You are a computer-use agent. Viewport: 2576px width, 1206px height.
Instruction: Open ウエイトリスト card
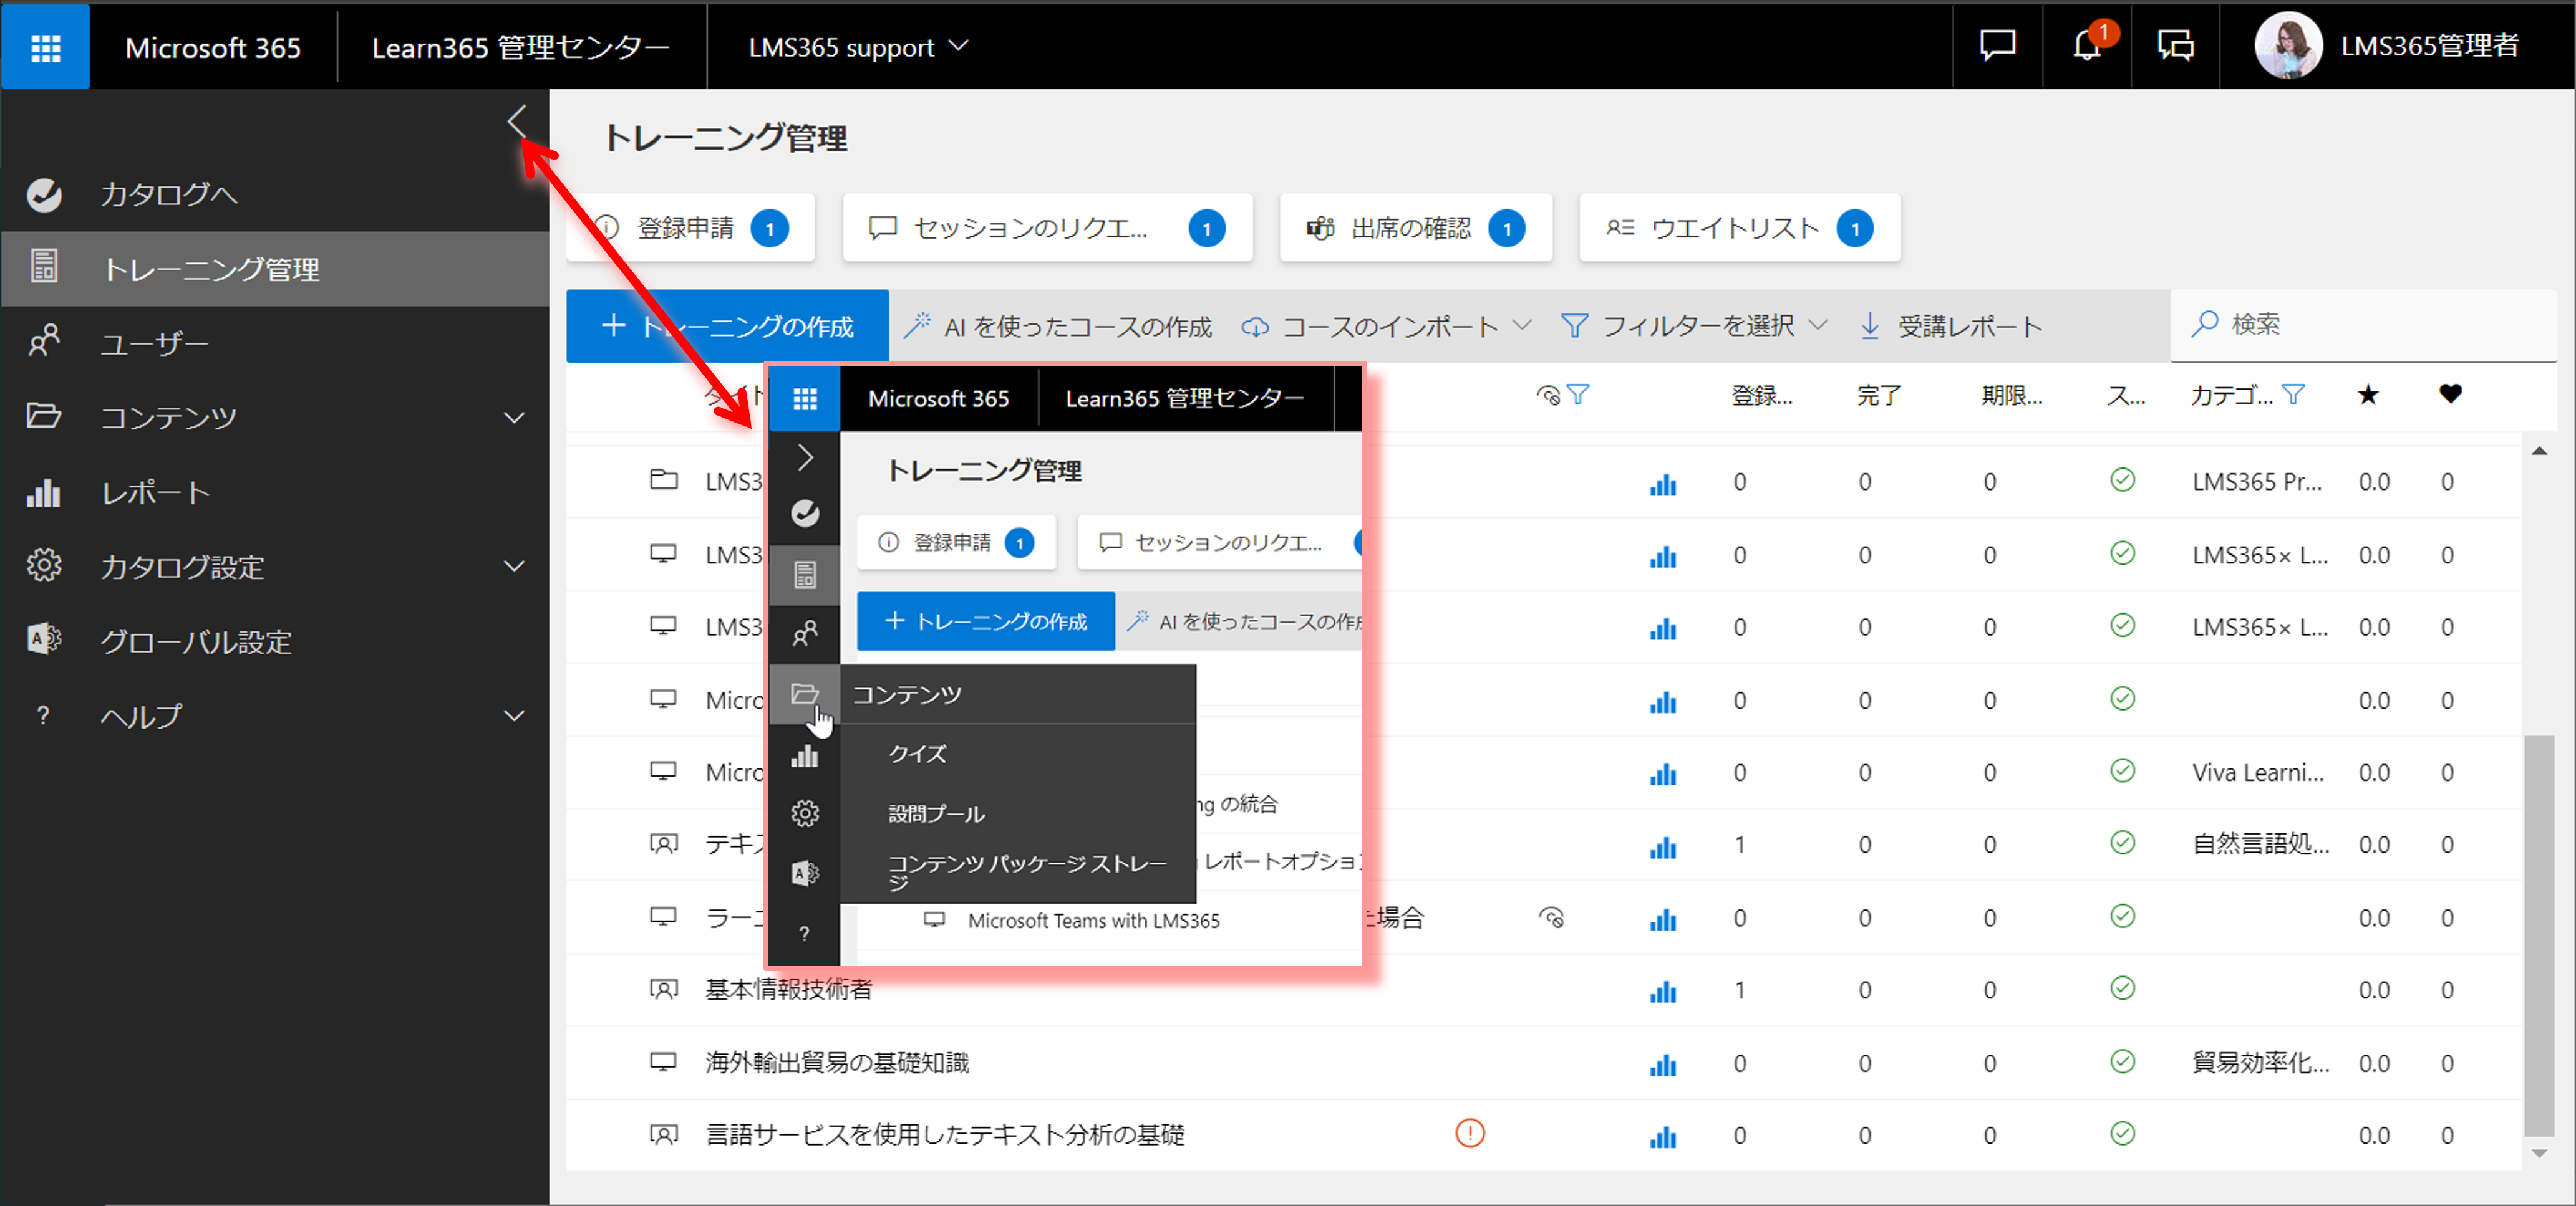[1740, 228]
